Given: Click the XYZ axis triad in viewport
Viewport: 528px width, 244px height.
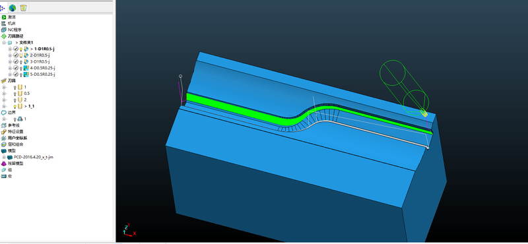Looking at the screenshot, I should click(129, 229).
